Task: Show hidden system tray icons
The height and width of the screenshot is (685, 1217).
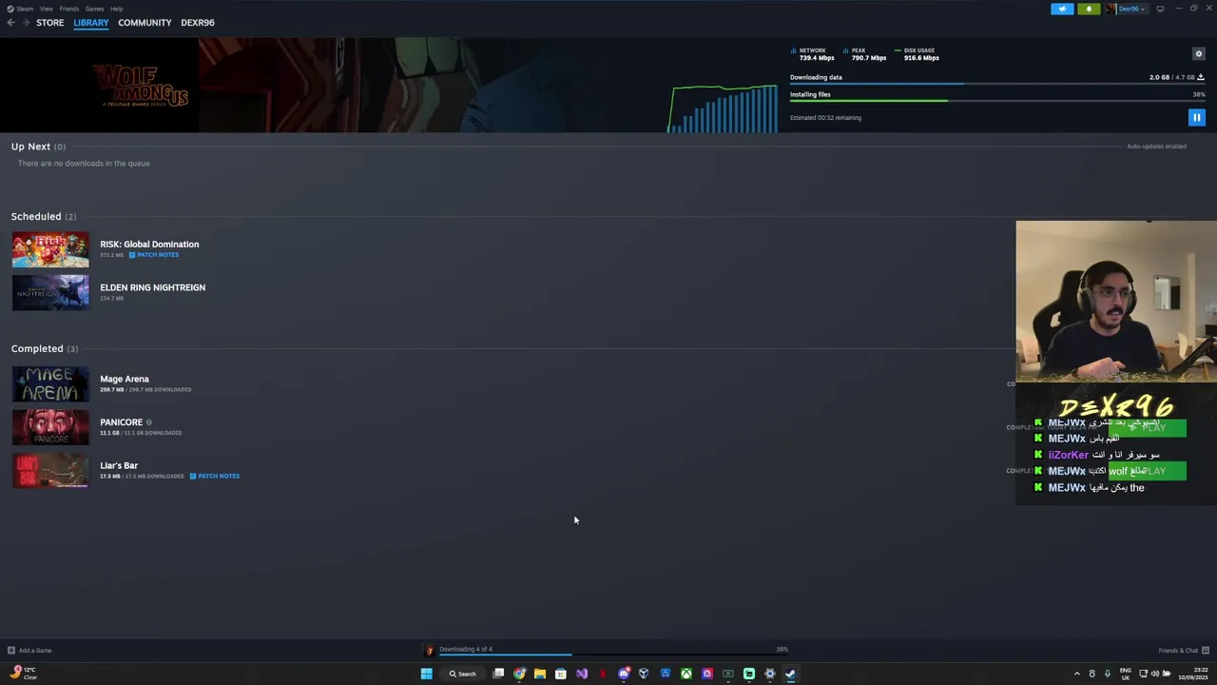Action: pos(1077,674)
